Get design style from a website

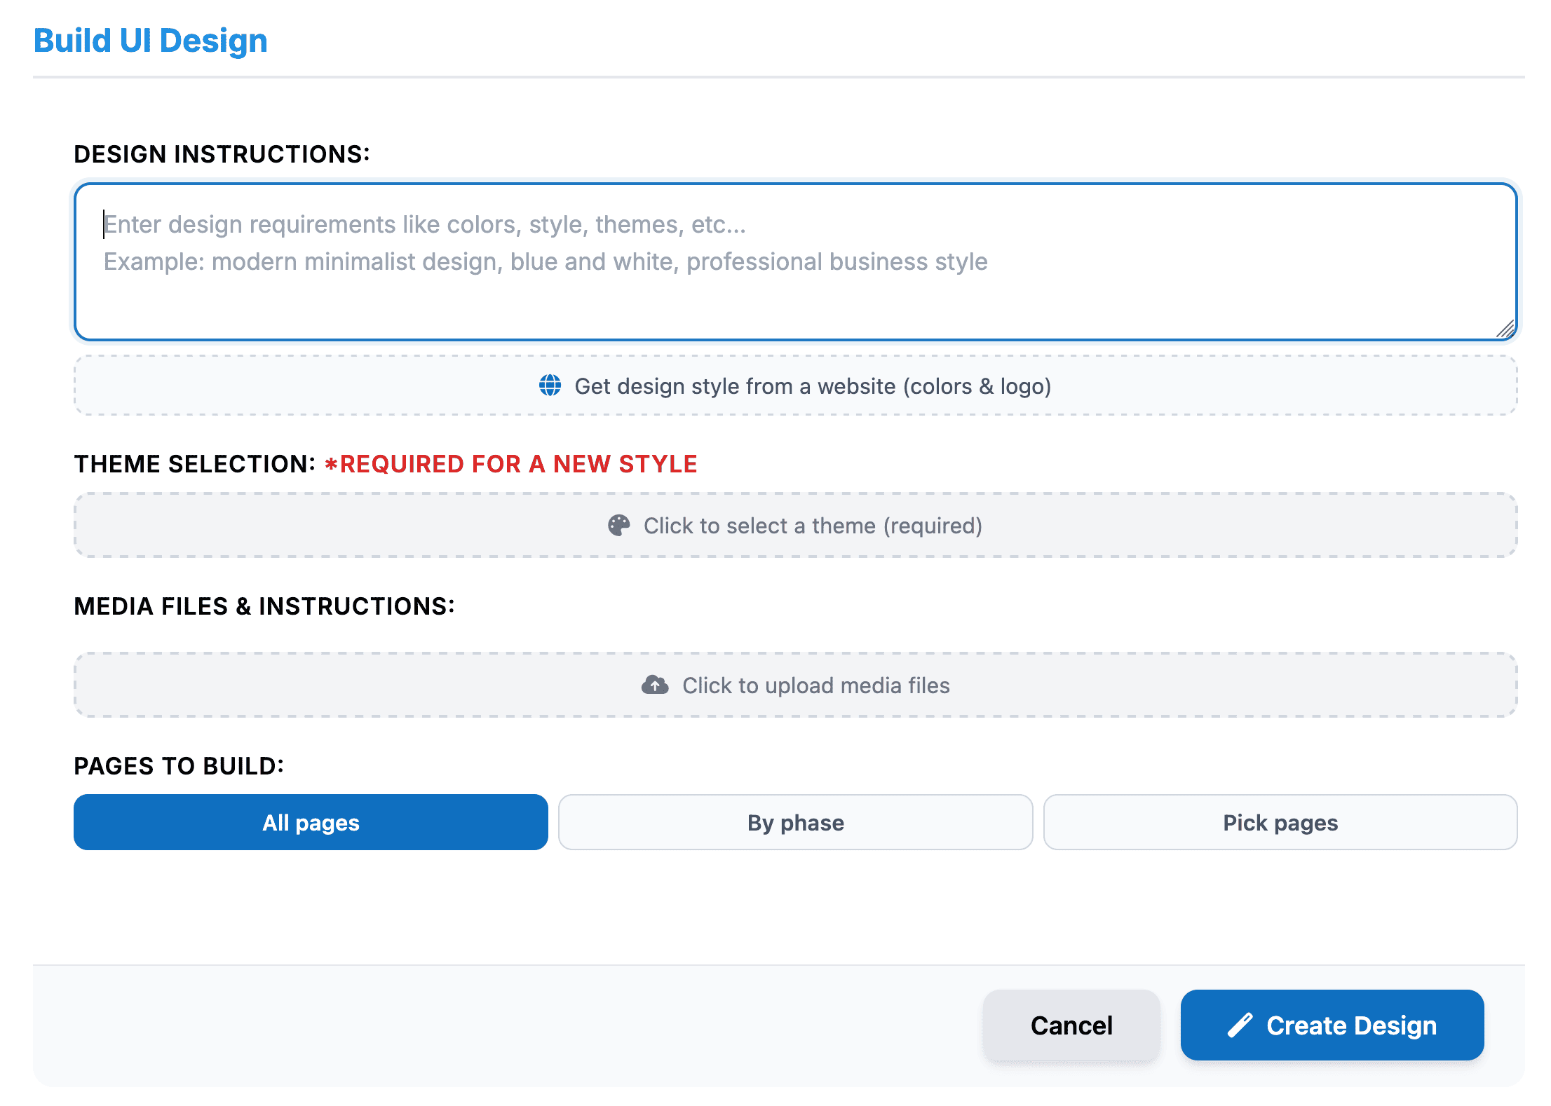(x=796, y=385)
